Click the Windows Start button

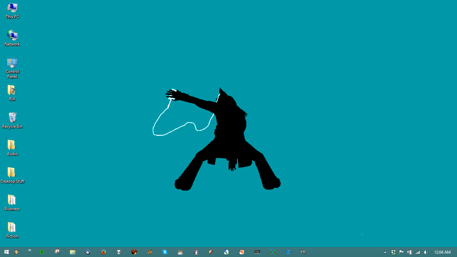(x=6, y=252)
